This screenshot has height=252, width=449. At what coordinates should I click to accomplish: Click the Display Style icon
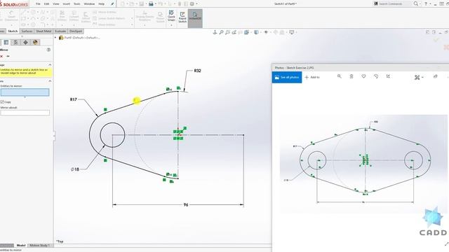[x=256, y=32]
